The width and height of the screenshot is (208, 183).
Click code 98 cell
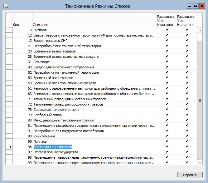pos(23,157)
